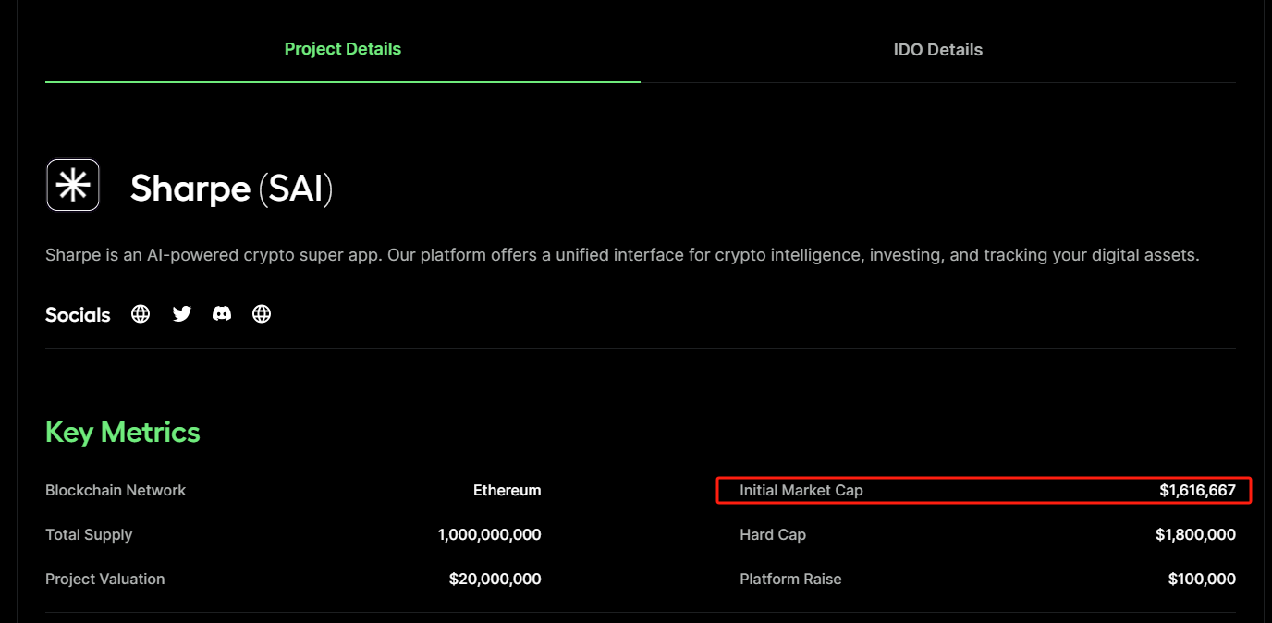Click the Initial Market Cap label

pos(801,491)
